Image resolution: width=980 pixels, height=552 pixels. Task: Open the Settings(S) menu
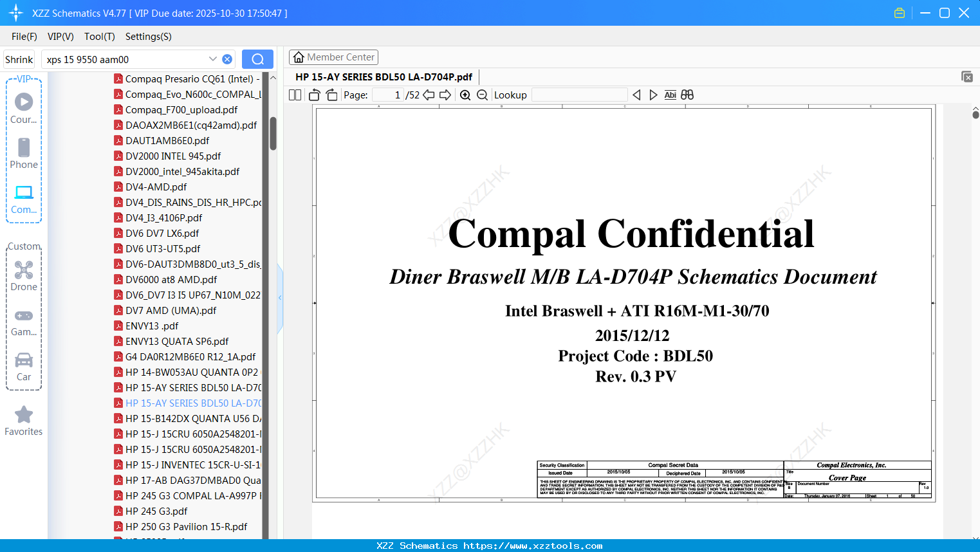(149, 37)
